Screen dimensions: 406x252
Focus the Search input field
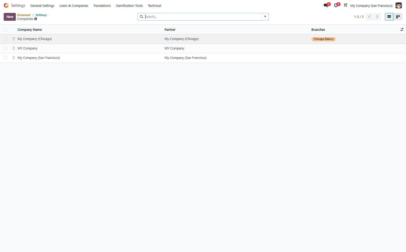pyautogui.click(x=203, y=17)
